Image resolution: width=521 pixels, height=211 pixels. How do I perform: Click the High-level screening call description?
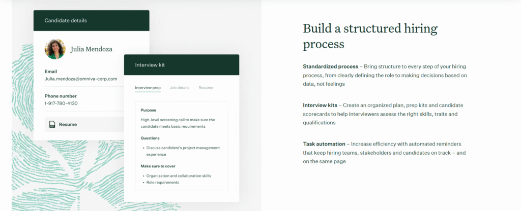(178, 123)
